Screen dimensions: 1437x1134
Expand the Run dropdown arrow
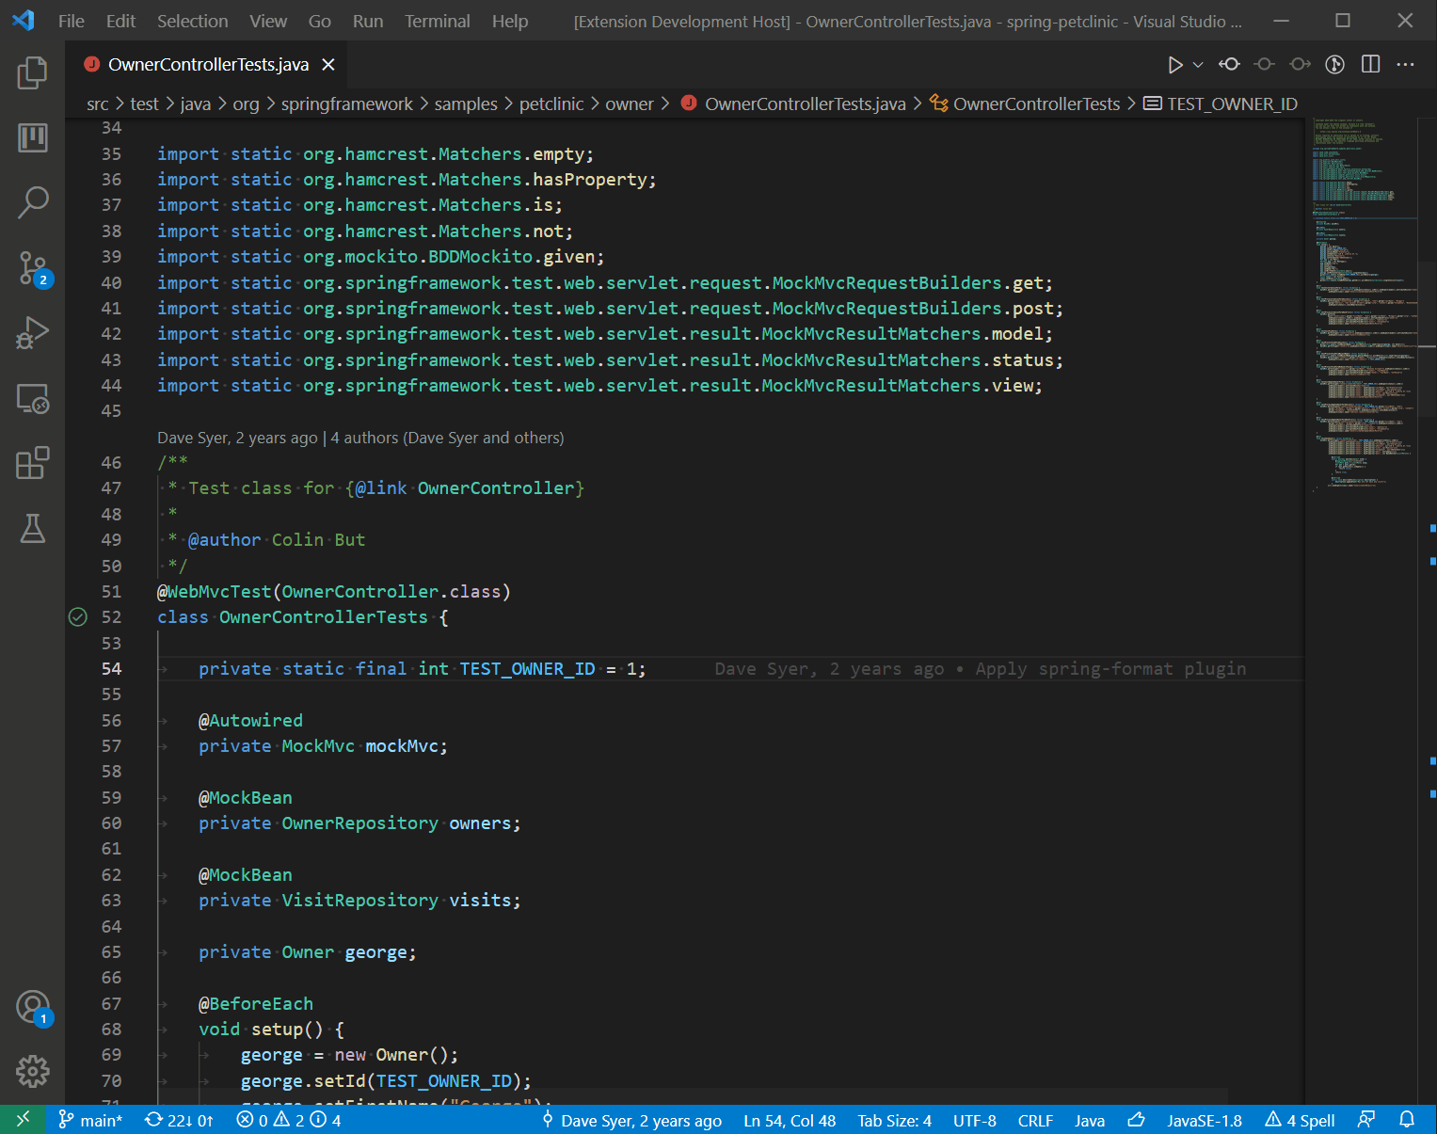pos(1198,65)
